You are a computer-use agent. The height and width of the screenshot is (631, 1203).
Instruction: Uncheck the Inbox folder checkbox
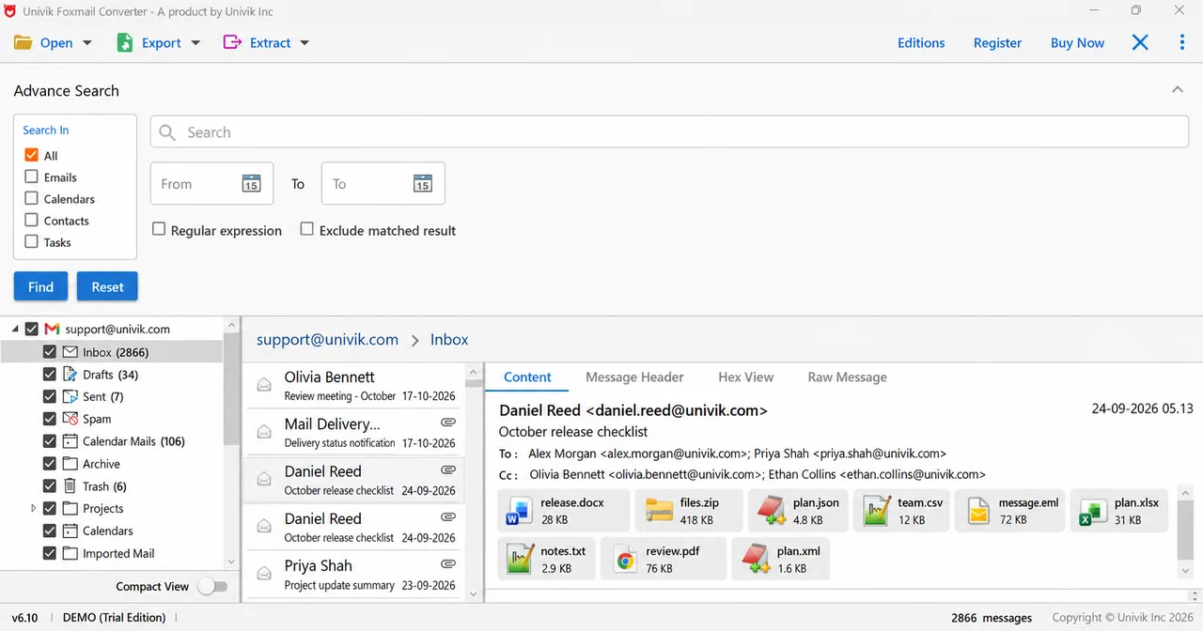coord(50,352)
